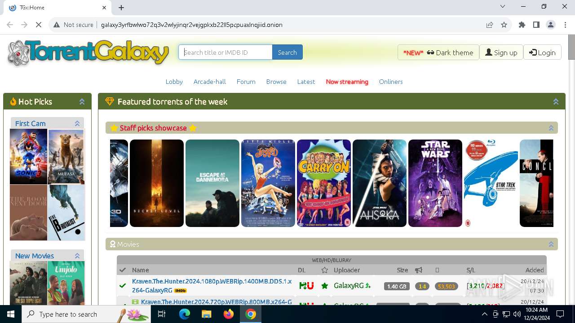Collapse the First Cam section
Viewport: 575px width, 323px height.
77,123
